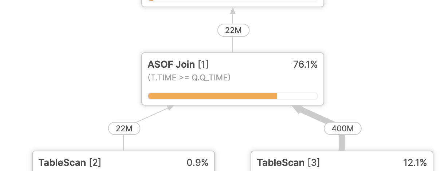Select the TableScan [2] node title

(70, 162)
